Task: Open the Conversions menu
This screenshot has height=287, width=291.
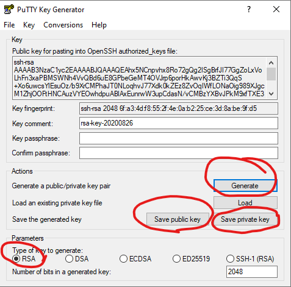Action: (63, 25)
